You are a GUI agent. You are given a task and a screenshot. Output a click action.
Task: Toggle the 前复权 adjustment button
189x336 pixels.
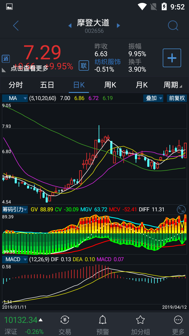coord(177,98)
